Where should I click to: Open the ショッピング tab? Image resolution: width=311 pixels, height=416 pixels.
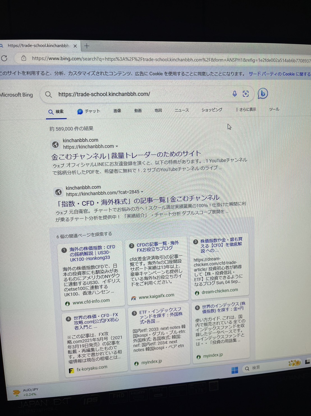(212, 110)
